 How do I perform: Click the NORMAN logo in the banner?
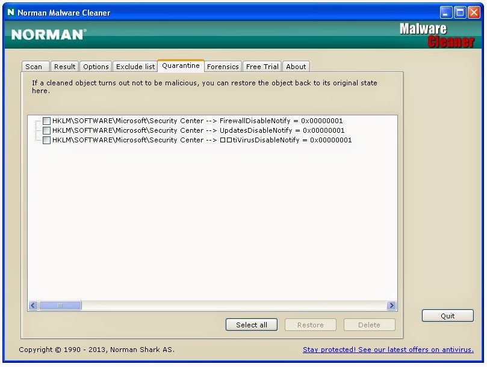click(x=49, y=34)
